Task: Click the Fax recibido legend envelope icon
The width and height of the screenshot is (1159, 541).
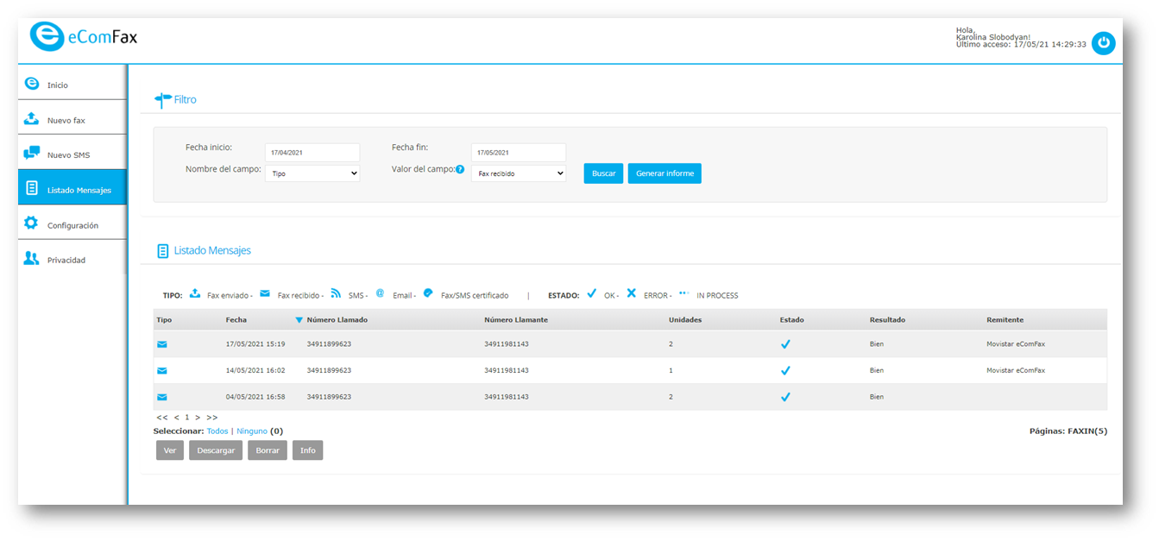Action: [265, 293]
